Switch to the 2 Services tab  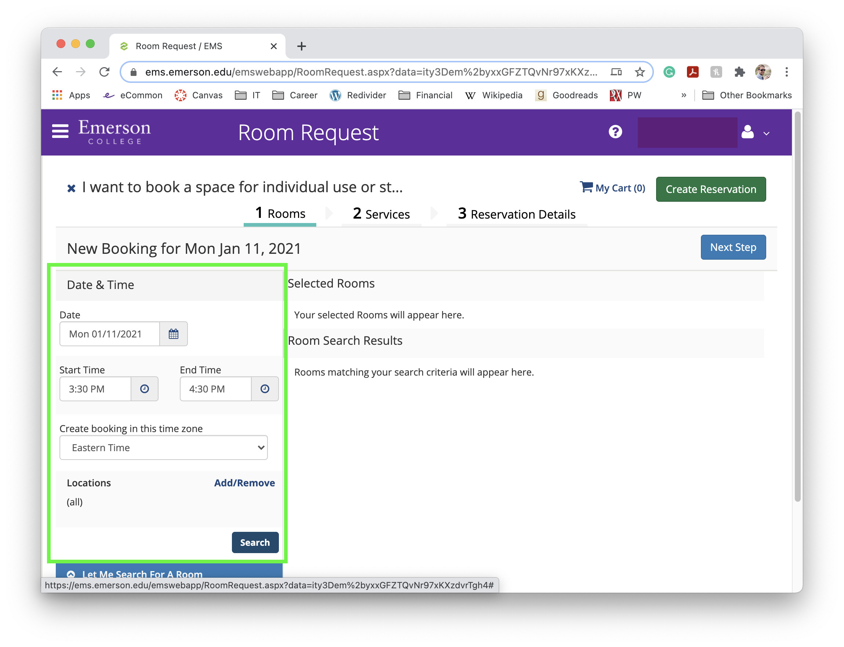(x=381, y=214)
